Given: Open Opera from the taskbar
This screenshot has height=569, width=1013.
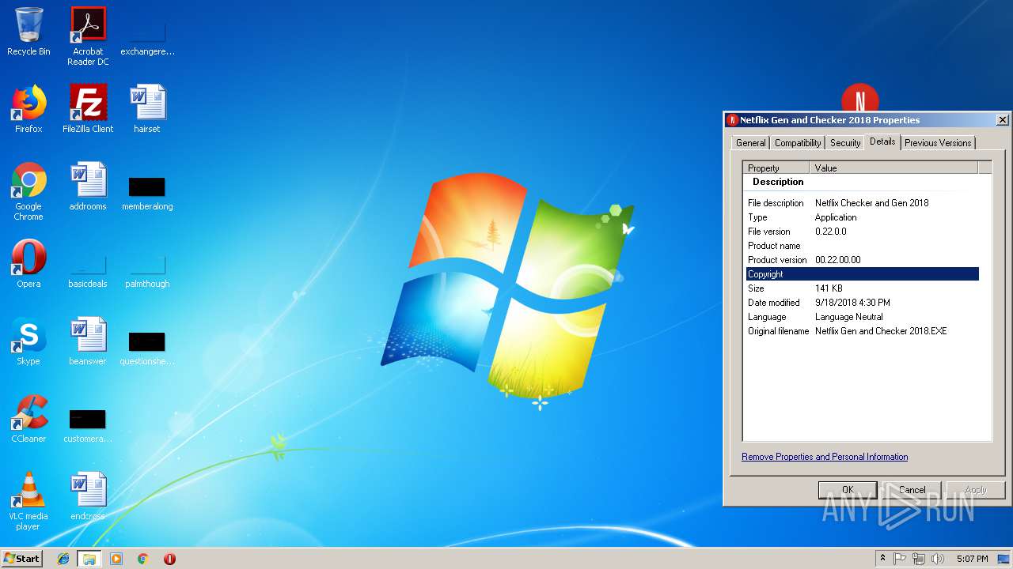Looking at the screenshot, I should click(169, 559).
